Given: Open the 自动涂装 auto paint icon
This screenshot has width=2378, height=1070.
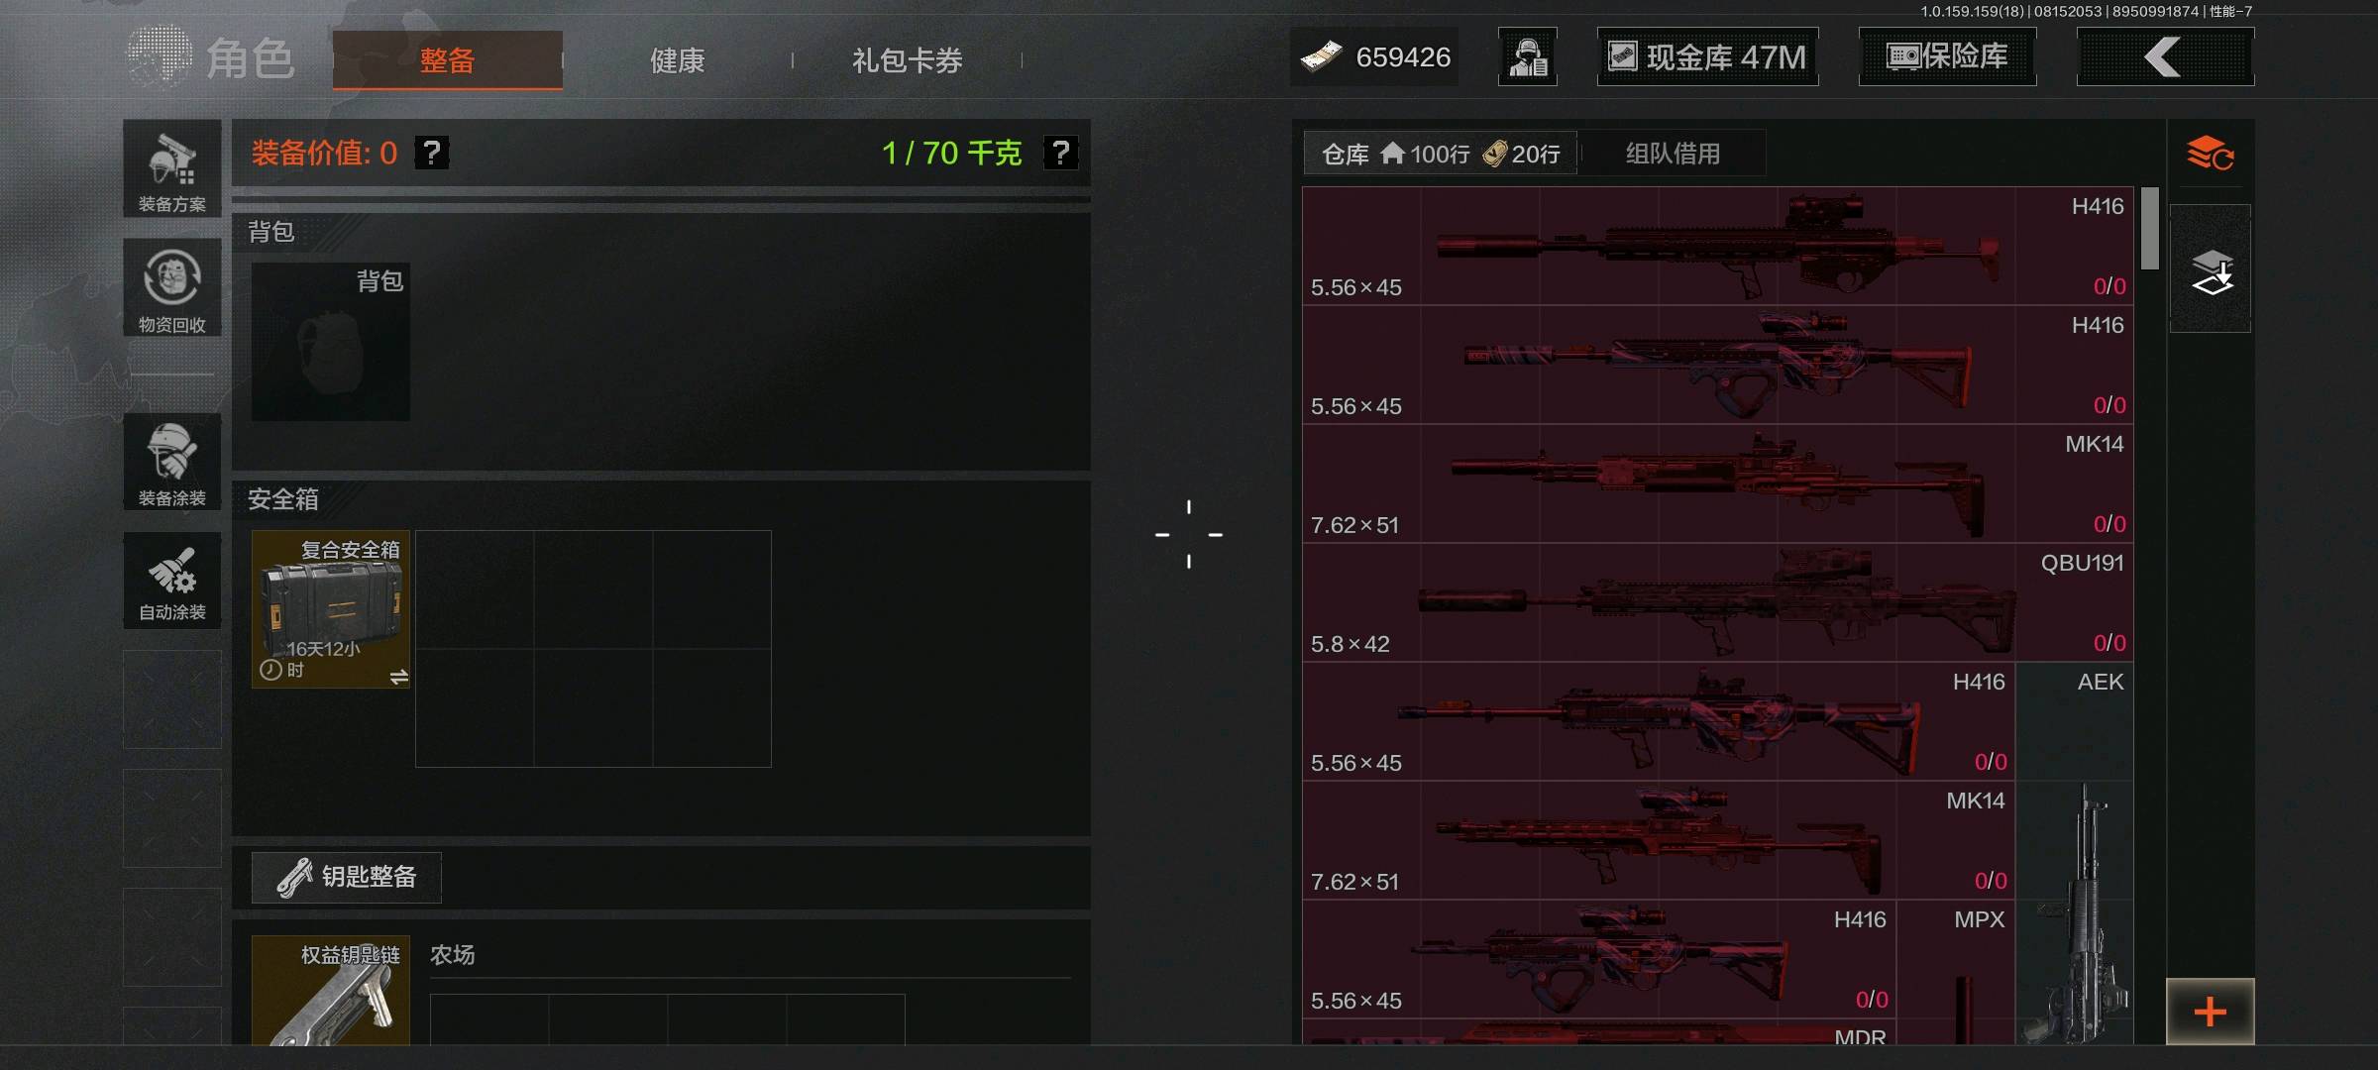Looking at the screenshot, I should coord(172,581).
